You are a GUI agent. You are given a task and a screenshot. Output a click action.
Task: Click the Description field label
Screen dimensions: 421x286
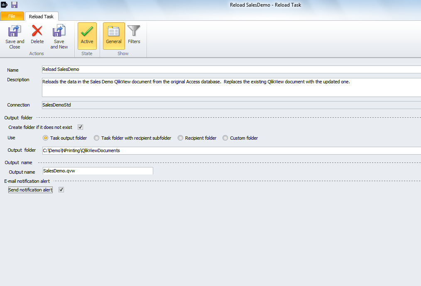[x=18, y=80]
